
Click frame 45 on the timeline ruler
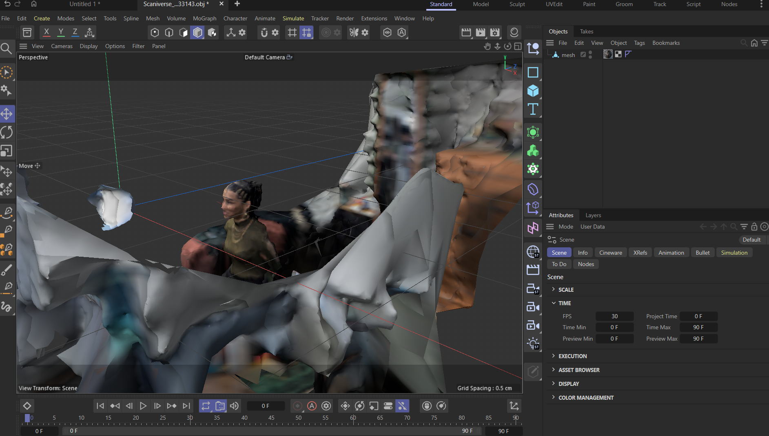271,418
